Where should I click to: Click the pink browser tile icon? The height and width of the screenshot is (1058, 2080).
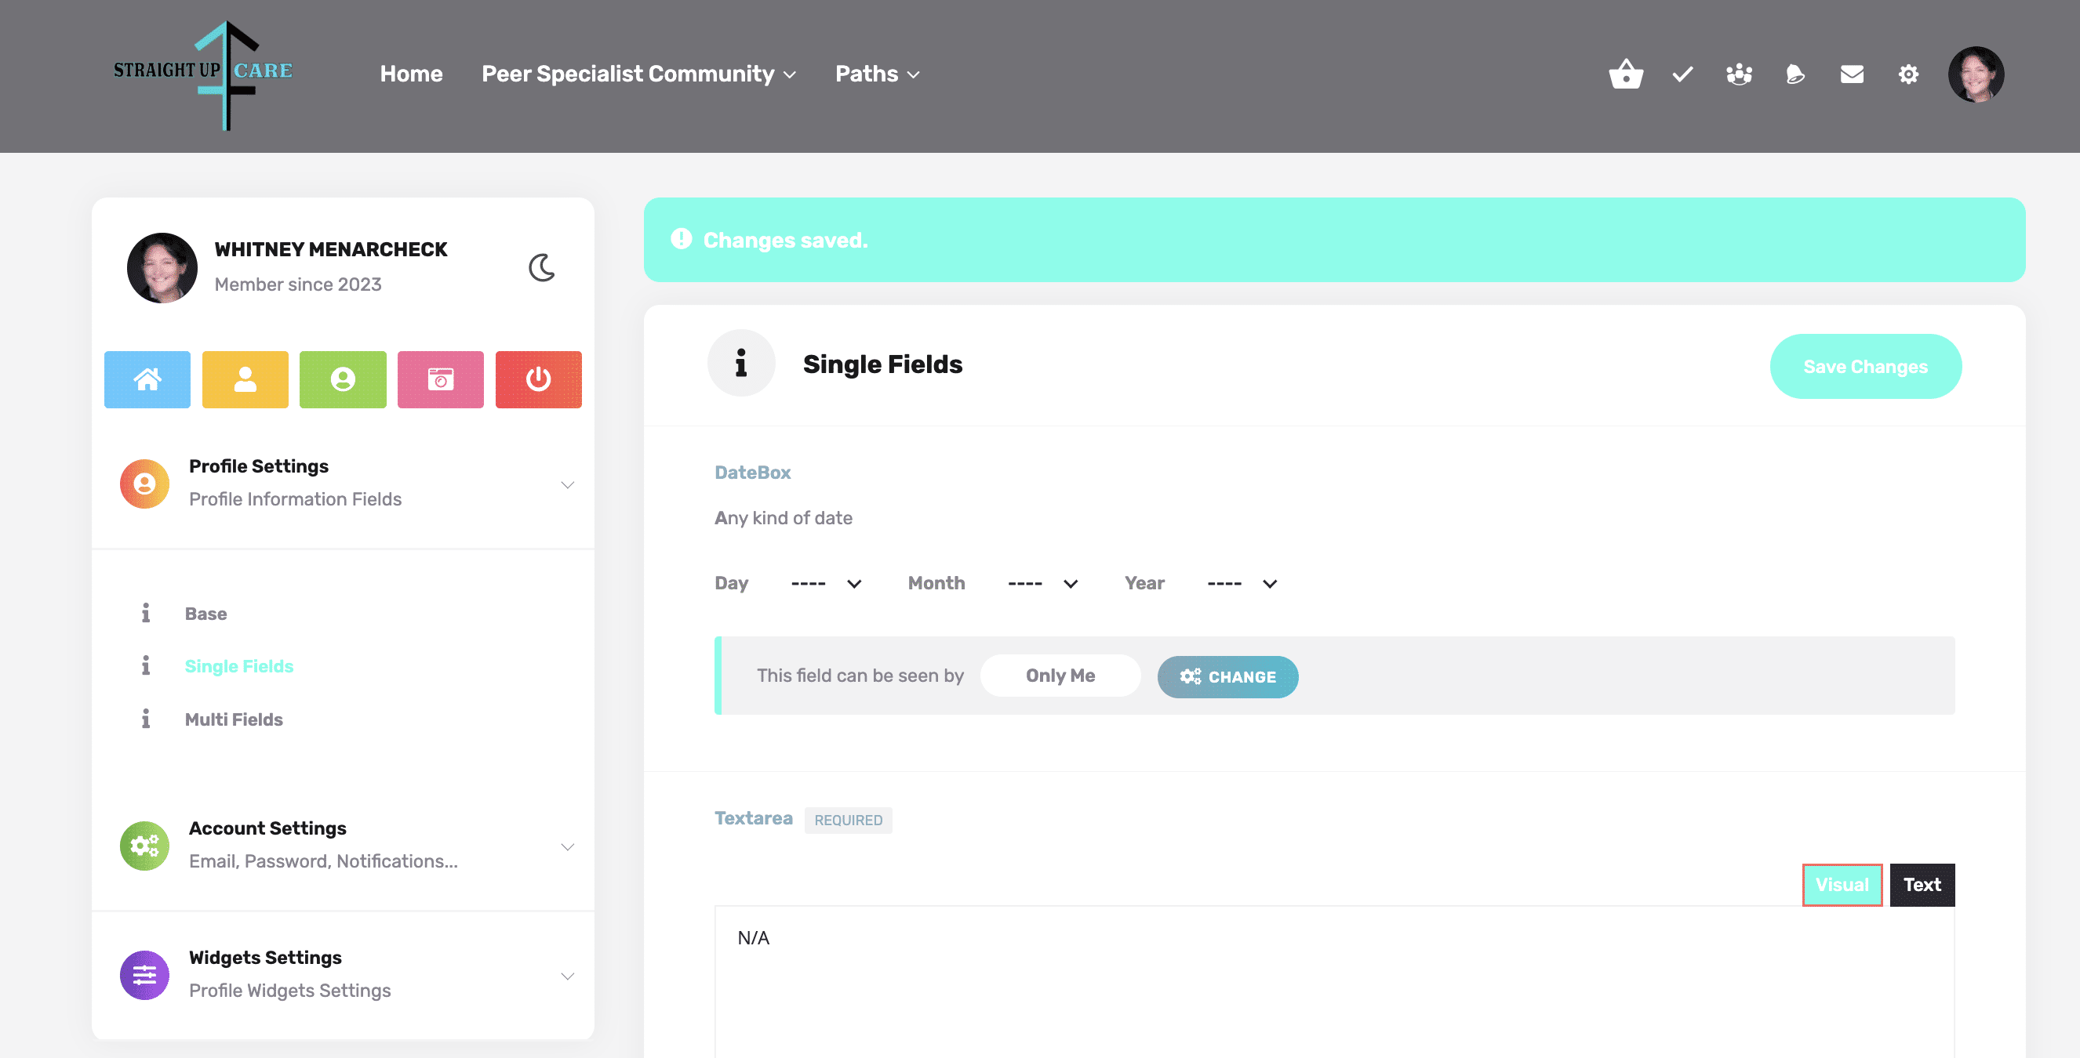(441, 379)
